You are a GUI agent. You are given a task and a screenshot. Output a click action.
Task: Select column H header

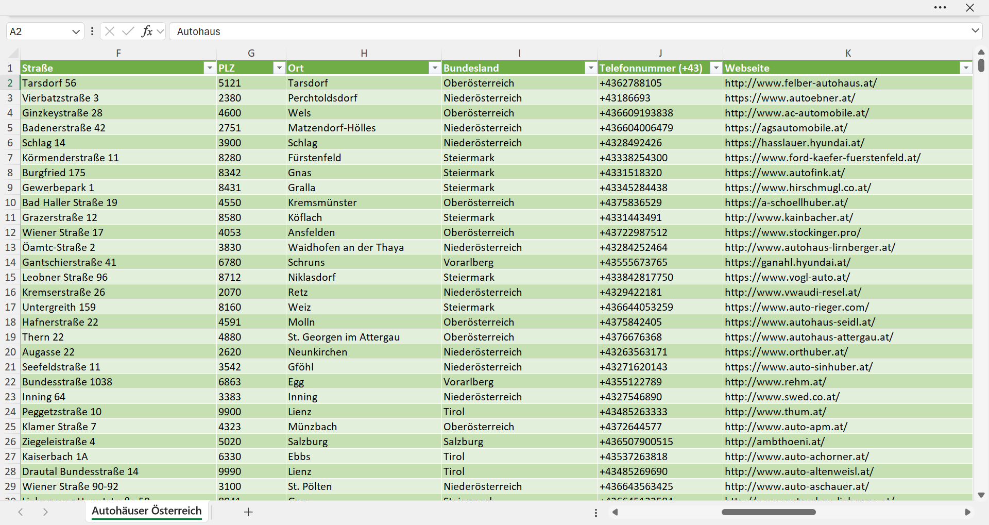(x=364, y=53)
